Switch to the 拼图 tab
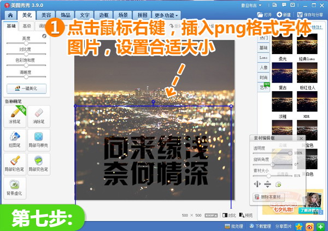 point(142,15)
